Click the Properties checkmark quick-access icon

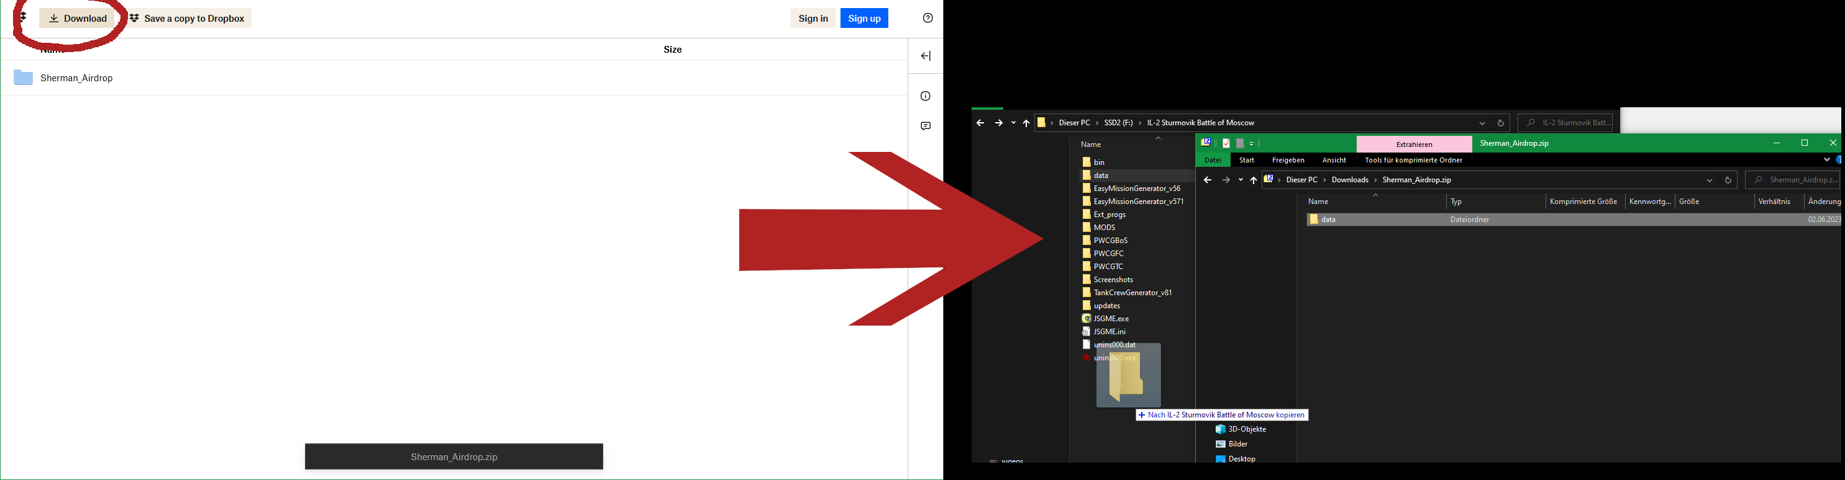(1226, 143)
